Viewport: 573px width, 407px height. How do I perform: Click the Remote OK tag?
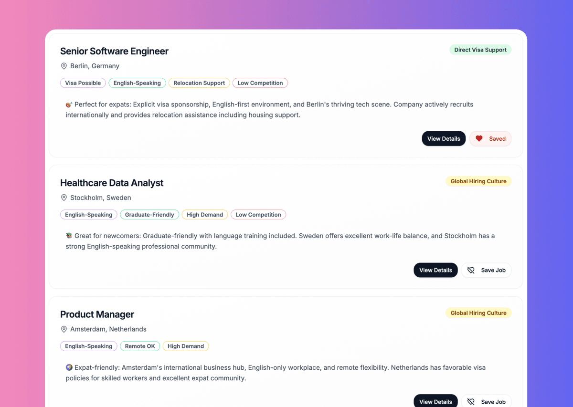140,346
